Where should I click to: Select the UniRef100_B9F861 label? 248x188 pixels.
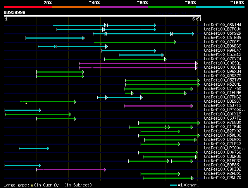click(222, 165)
